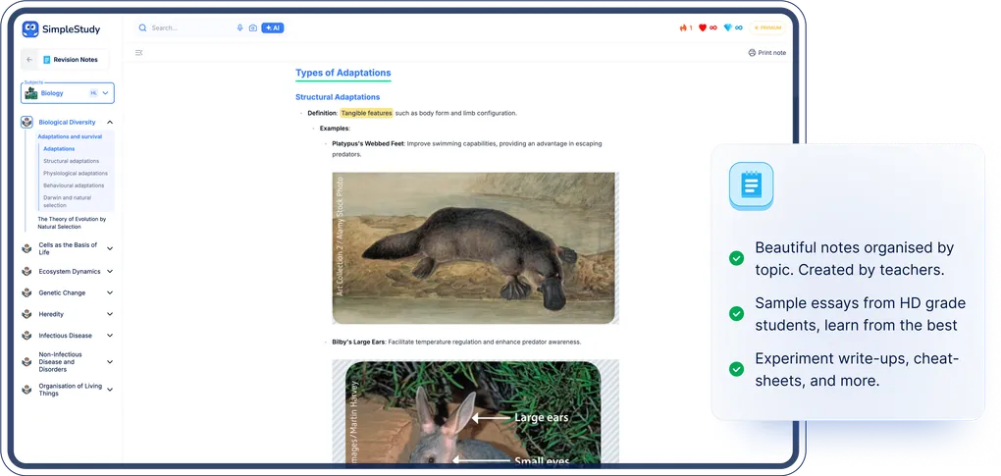
Task: Expand Non-Infectious Disease and Disorders
Action: pos(110,362)
